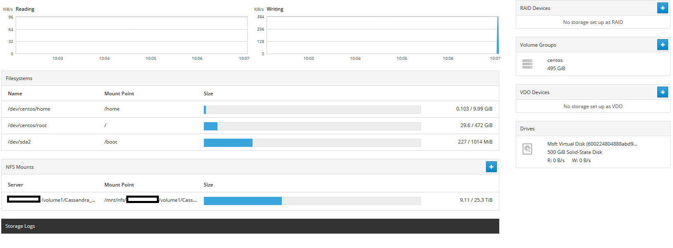The height and width of the screenshot is (248, 673).
Task: Click the Writing throughput graph
Action: click(383, 35)
